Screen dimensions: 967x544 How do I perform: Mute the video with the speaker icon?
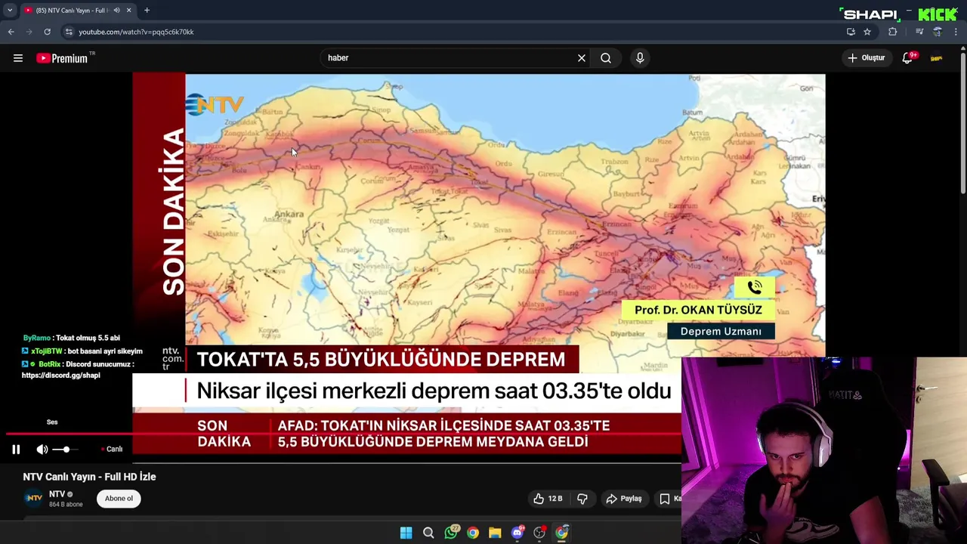tap(42, 450)
